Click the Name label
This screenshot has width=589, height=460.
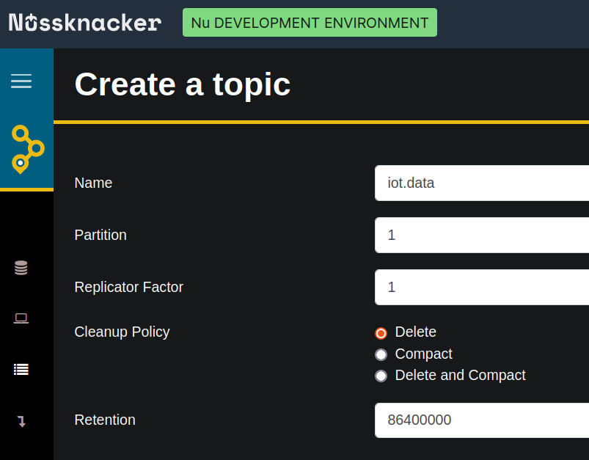(94, 183)
